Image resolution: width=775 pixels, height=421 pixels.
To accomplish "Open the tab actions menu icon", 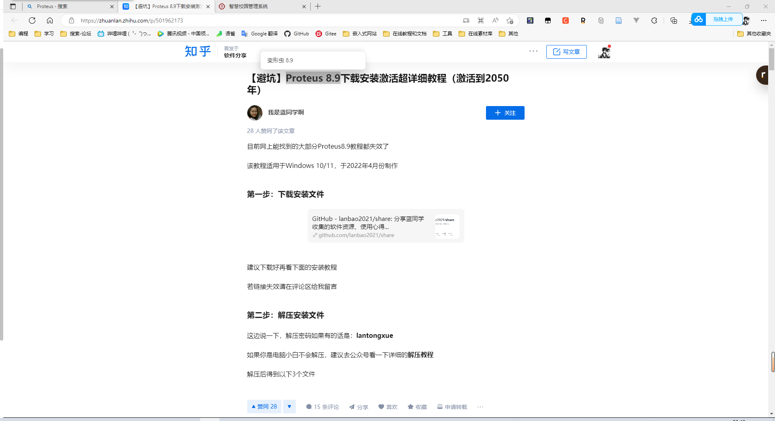I will click(x=13, y=6).
